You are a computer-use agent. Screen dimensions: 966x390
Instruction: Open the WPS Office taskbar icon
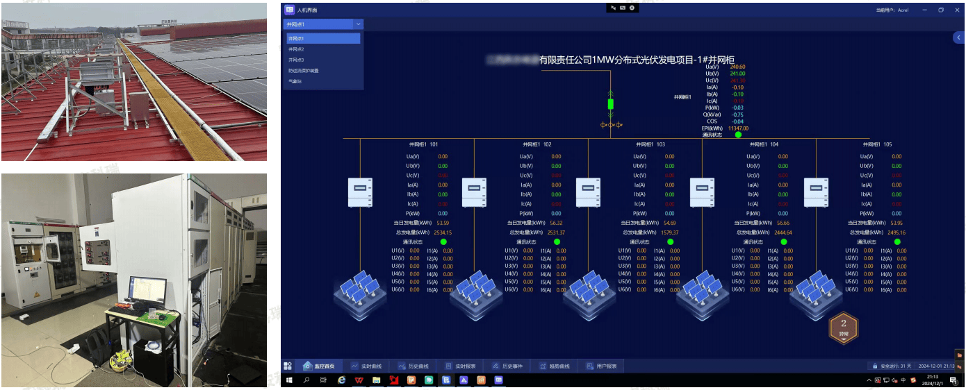(x=359, y=380)
